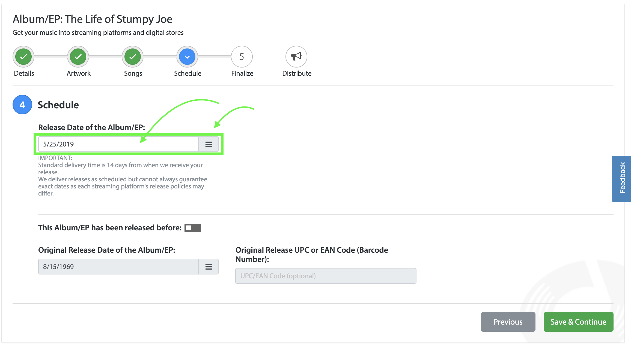Jump to step 5 Finalize circle
This screenshot has width=631, height=348.
pos(242,57)
